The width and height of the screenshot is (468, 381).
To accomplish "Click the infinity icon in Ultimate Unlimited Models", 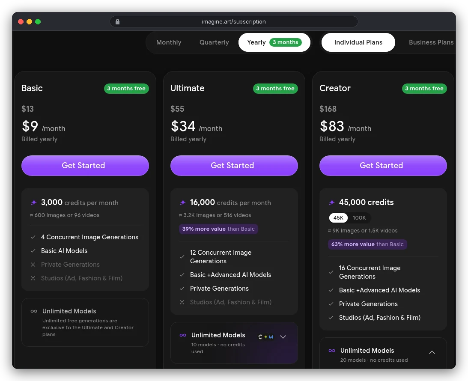I will click(x=183, y=335).
